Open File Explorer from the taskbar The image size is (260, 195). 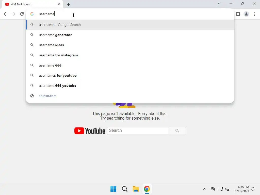pos(136,189)
